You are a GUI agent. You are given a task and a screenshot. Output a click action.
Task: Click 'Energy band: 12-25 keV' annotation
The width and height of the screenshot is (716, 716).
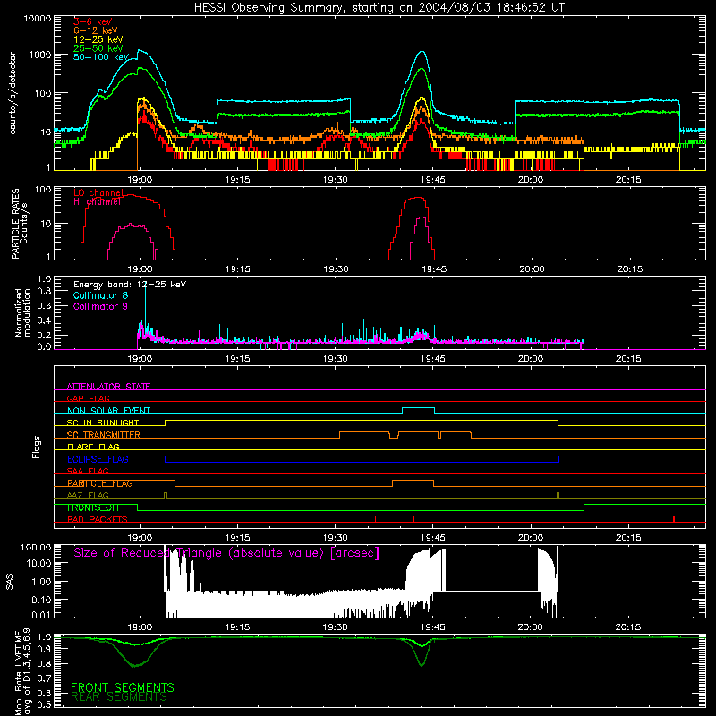point(130,285)
